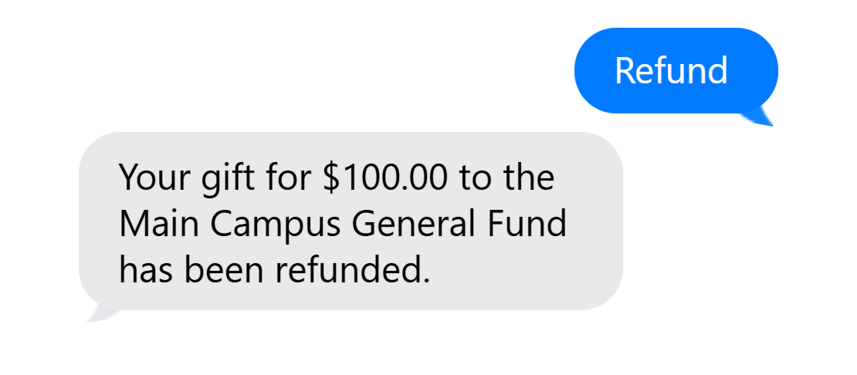
Task: Click the $100.00 amount text
Action: pos(385,177)
